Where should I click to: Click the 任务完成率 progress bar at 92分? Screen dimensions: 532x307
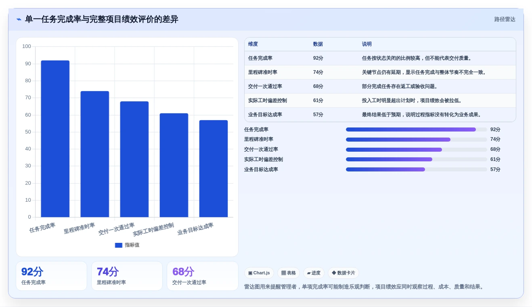[417, 129]
